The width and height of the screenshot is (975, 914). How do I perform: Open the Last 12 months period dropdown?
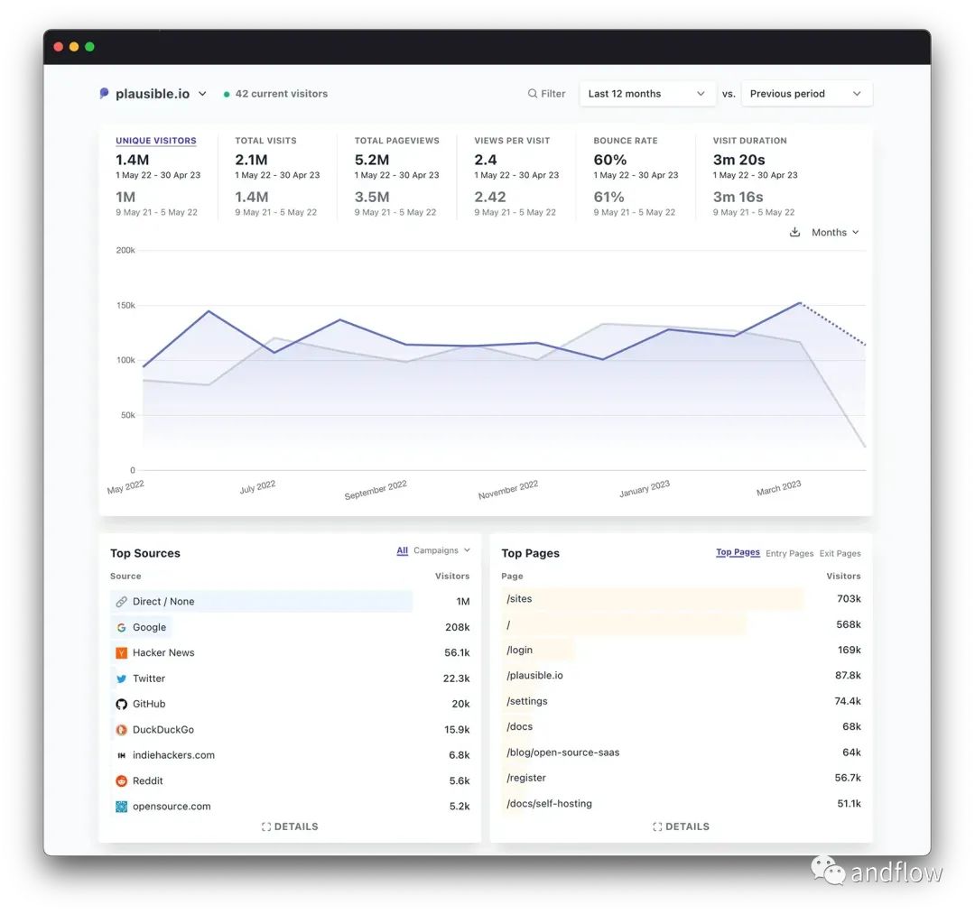646,94
